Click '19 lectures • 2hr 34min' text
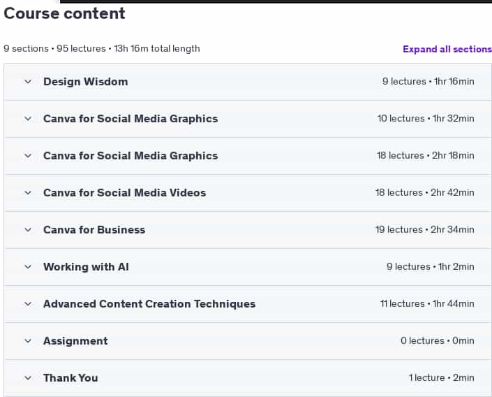 425,230
